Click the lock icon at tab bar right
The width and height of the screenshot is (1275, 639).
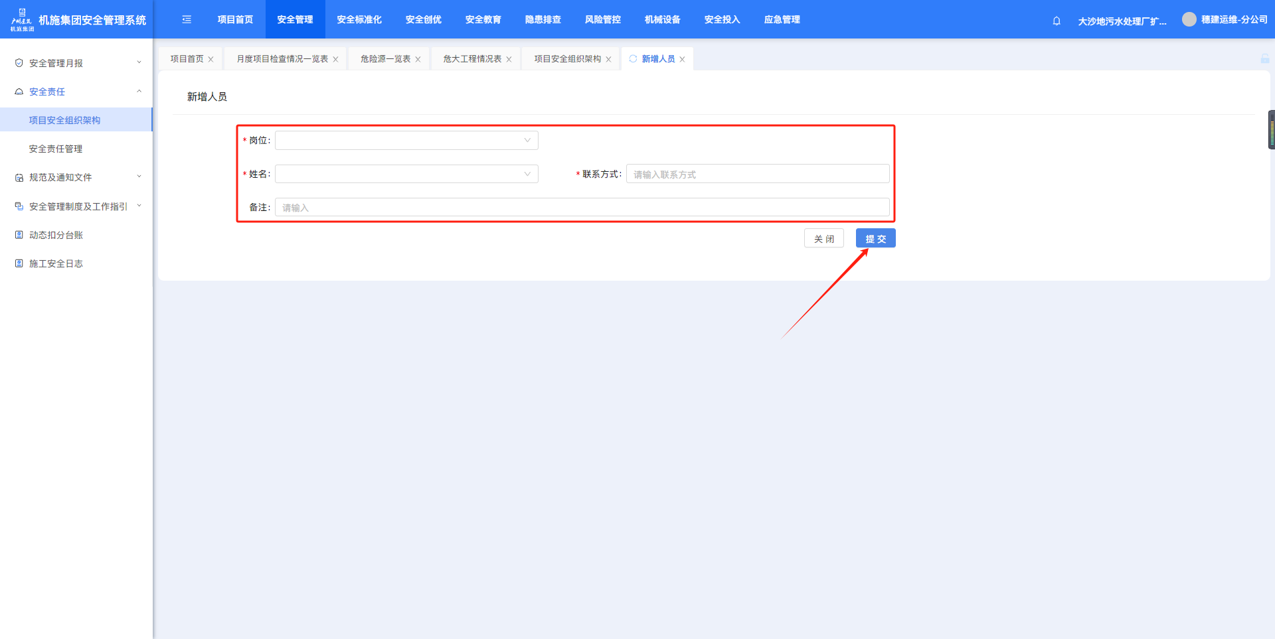1264,59
